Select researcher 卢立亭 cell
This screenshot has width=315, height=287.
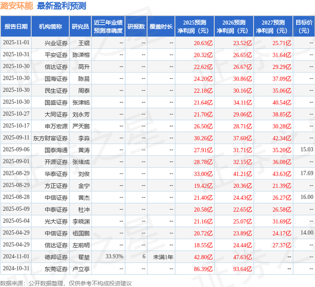[81, 269]
